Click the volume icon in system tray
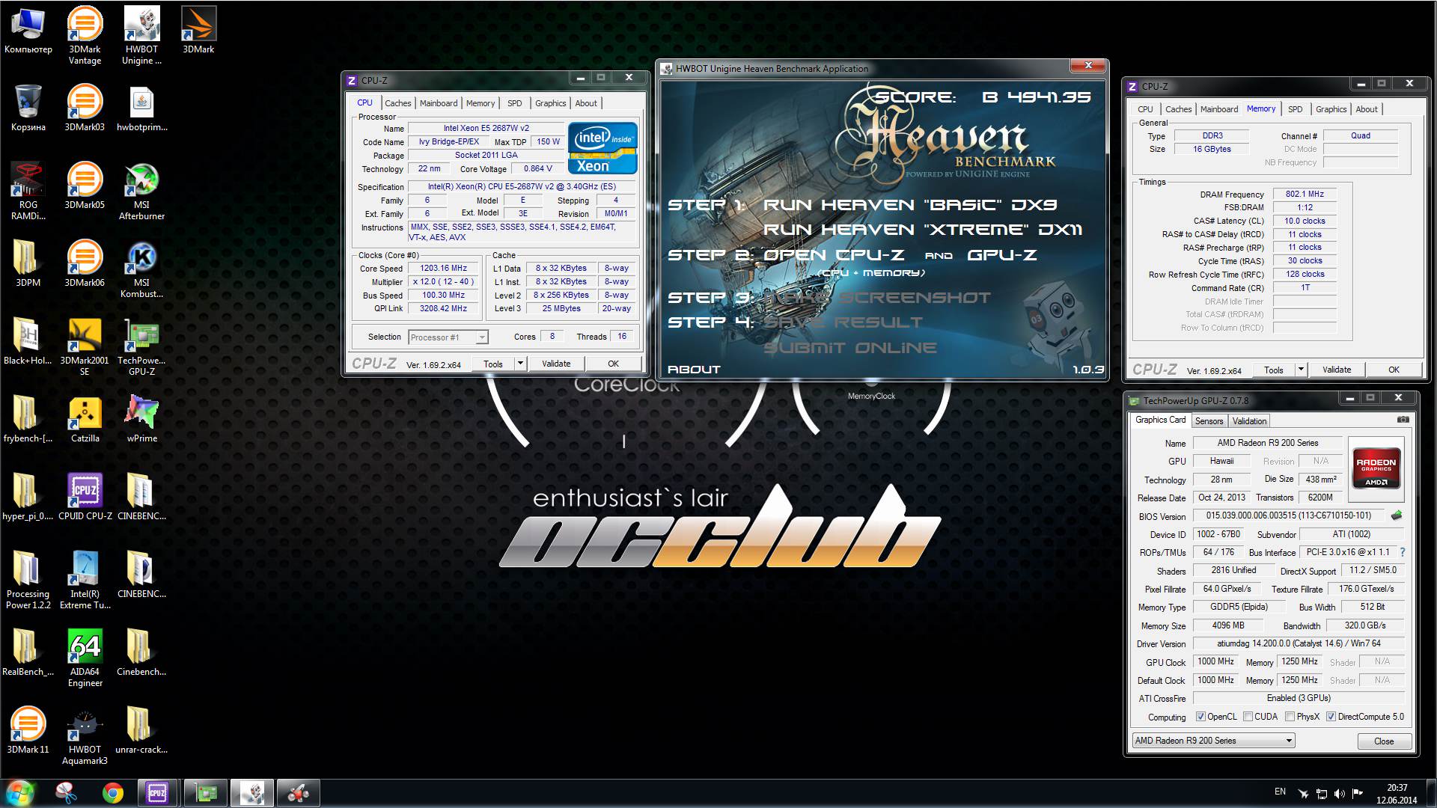 pyautogui.click(x=1339, y=794)
